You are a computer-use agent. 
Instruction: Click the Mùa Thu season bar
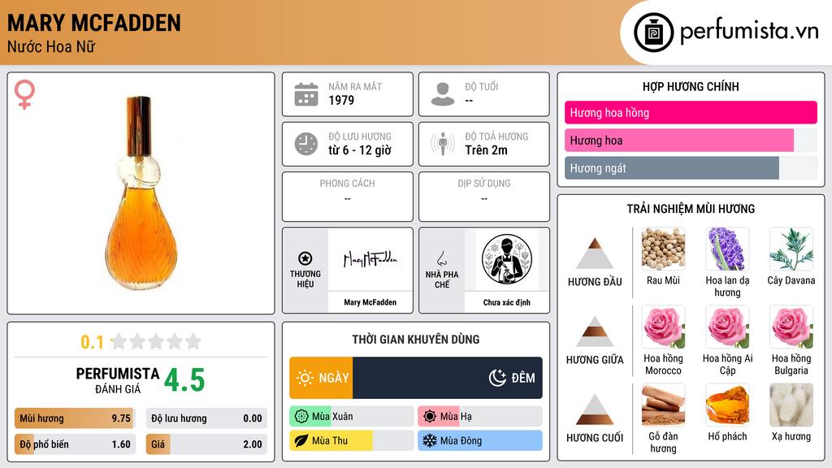point(352,440)
